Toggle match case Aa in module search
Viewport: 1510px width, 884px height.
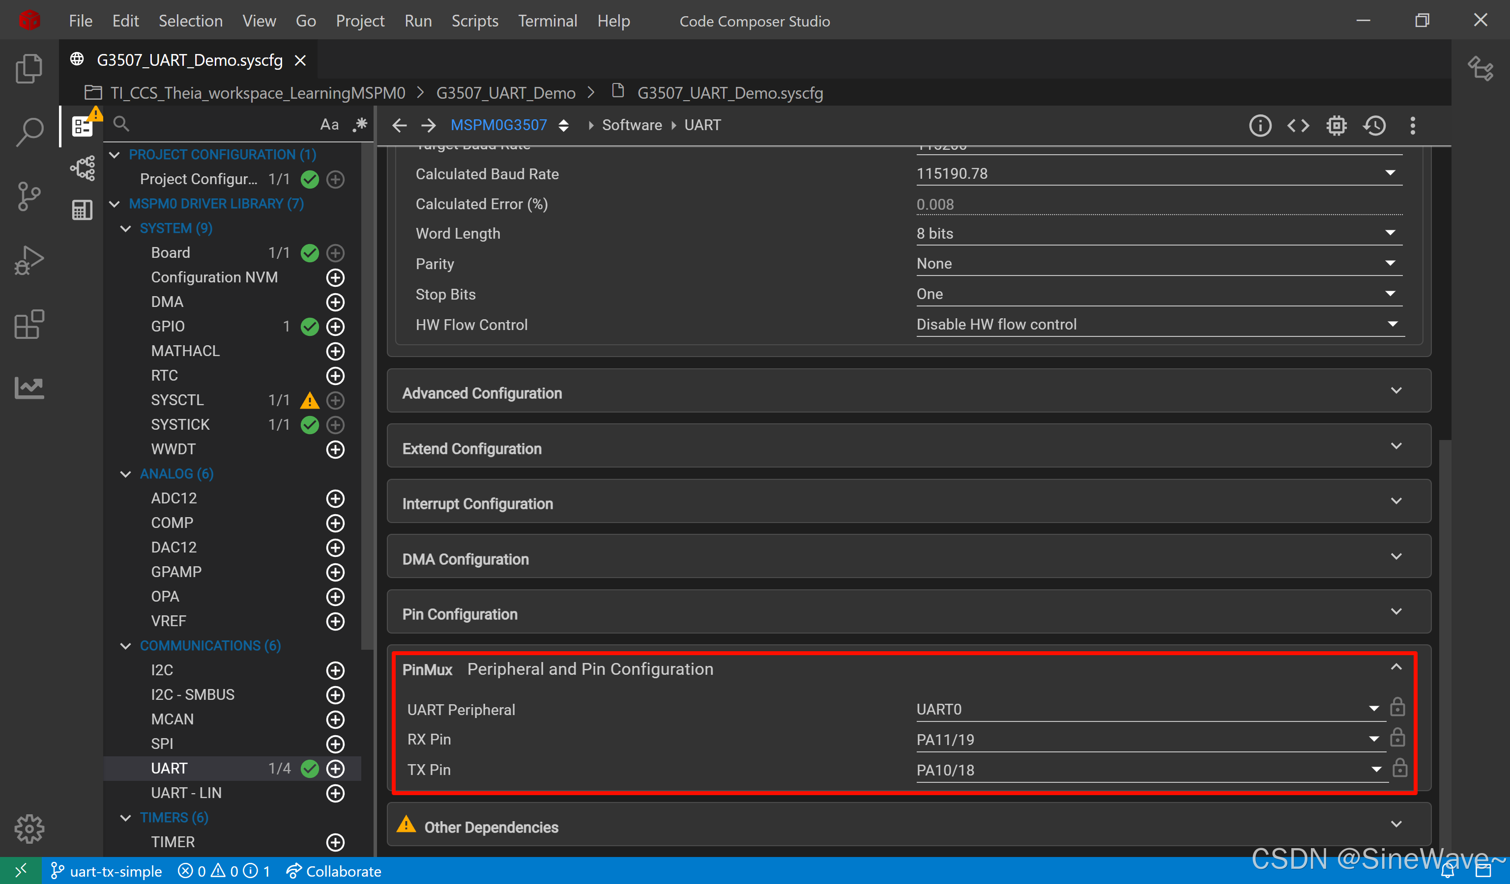pyautogui.click(x=329, y=124)
